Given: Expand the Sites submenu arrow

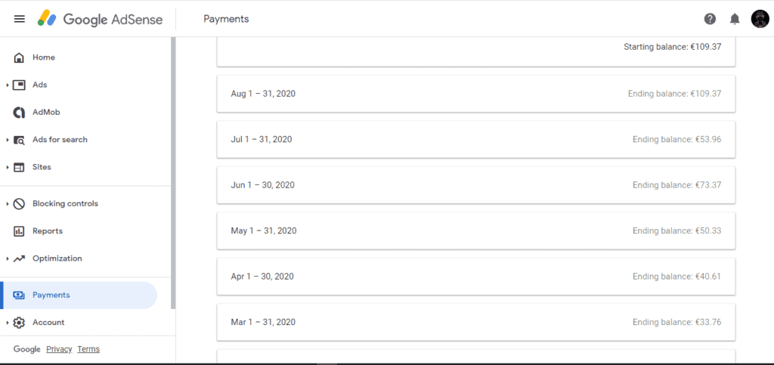Looking at the screenshot, I should (8, 168).
